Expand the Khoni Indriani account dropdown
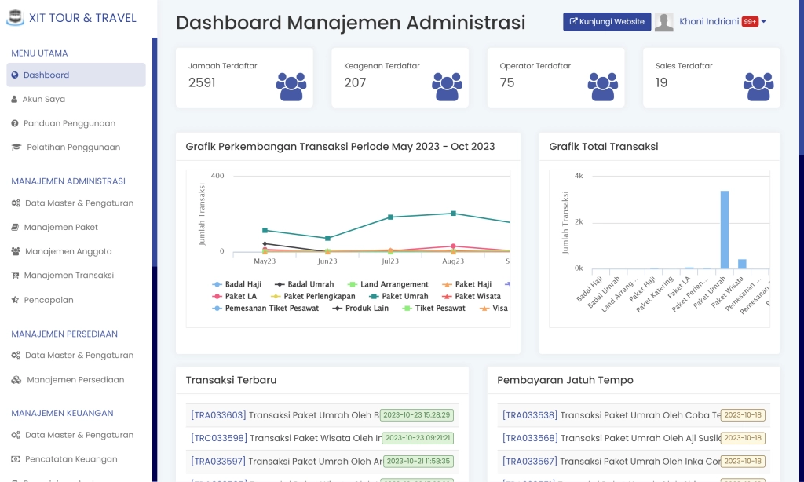This screenshot has width=804, height=482. coord(764,22)
